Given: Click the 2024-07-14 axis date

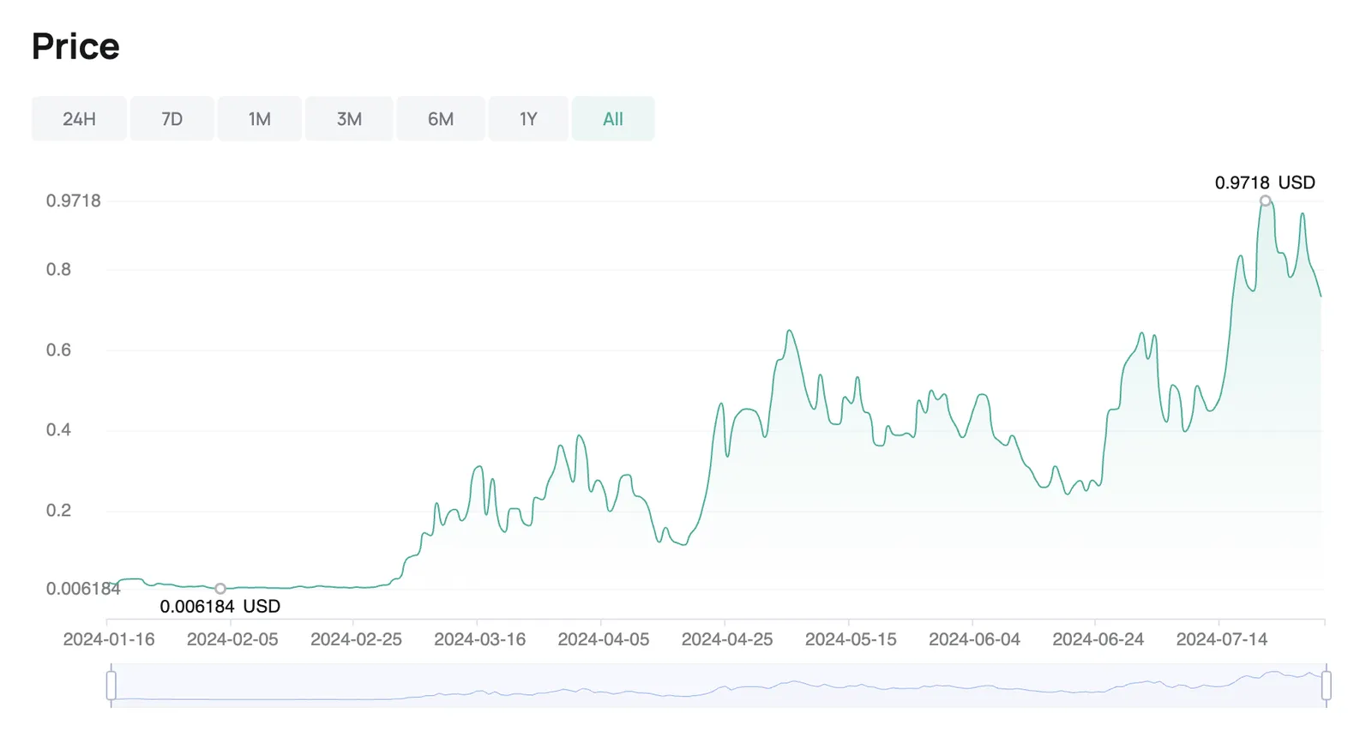Looking at the screenshot, I should (1221, 639).
